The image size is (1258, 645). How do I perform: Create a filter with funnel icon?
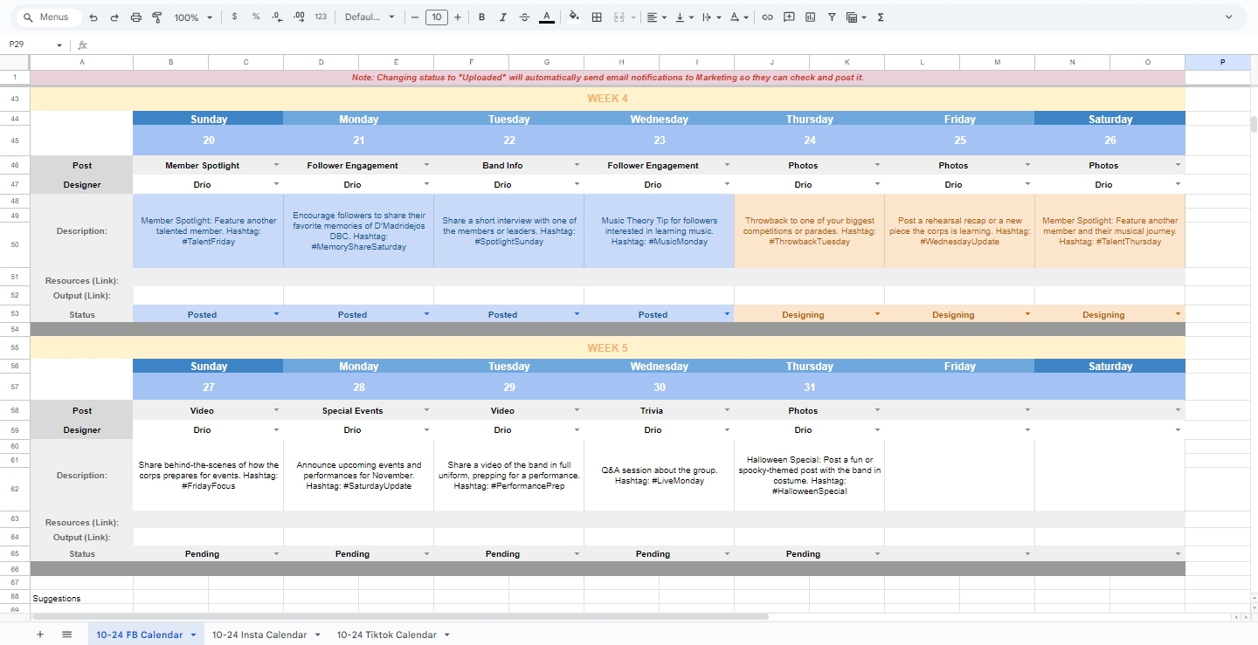(x=831, y=17)
